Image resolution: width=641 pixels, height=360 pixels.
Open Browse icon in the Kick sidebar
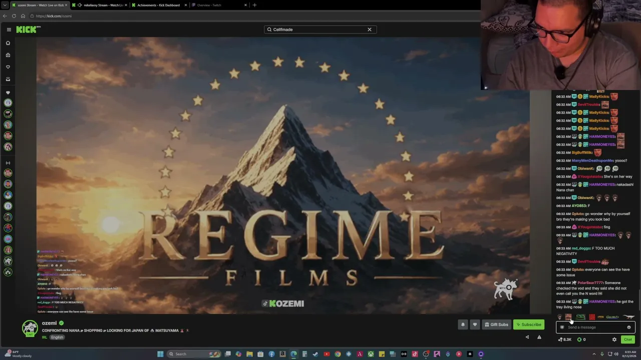coord(8,55)
